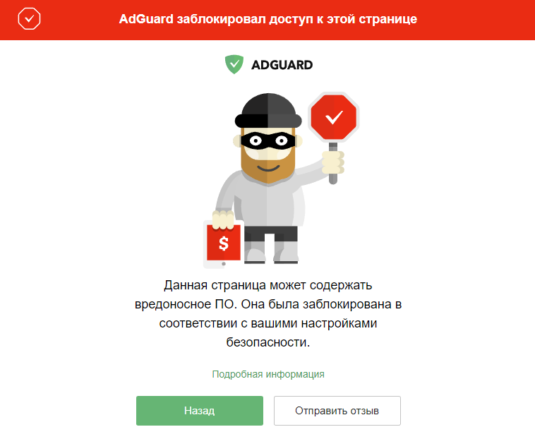Click the green AdGuard shield logo

(x=234, y=64)
